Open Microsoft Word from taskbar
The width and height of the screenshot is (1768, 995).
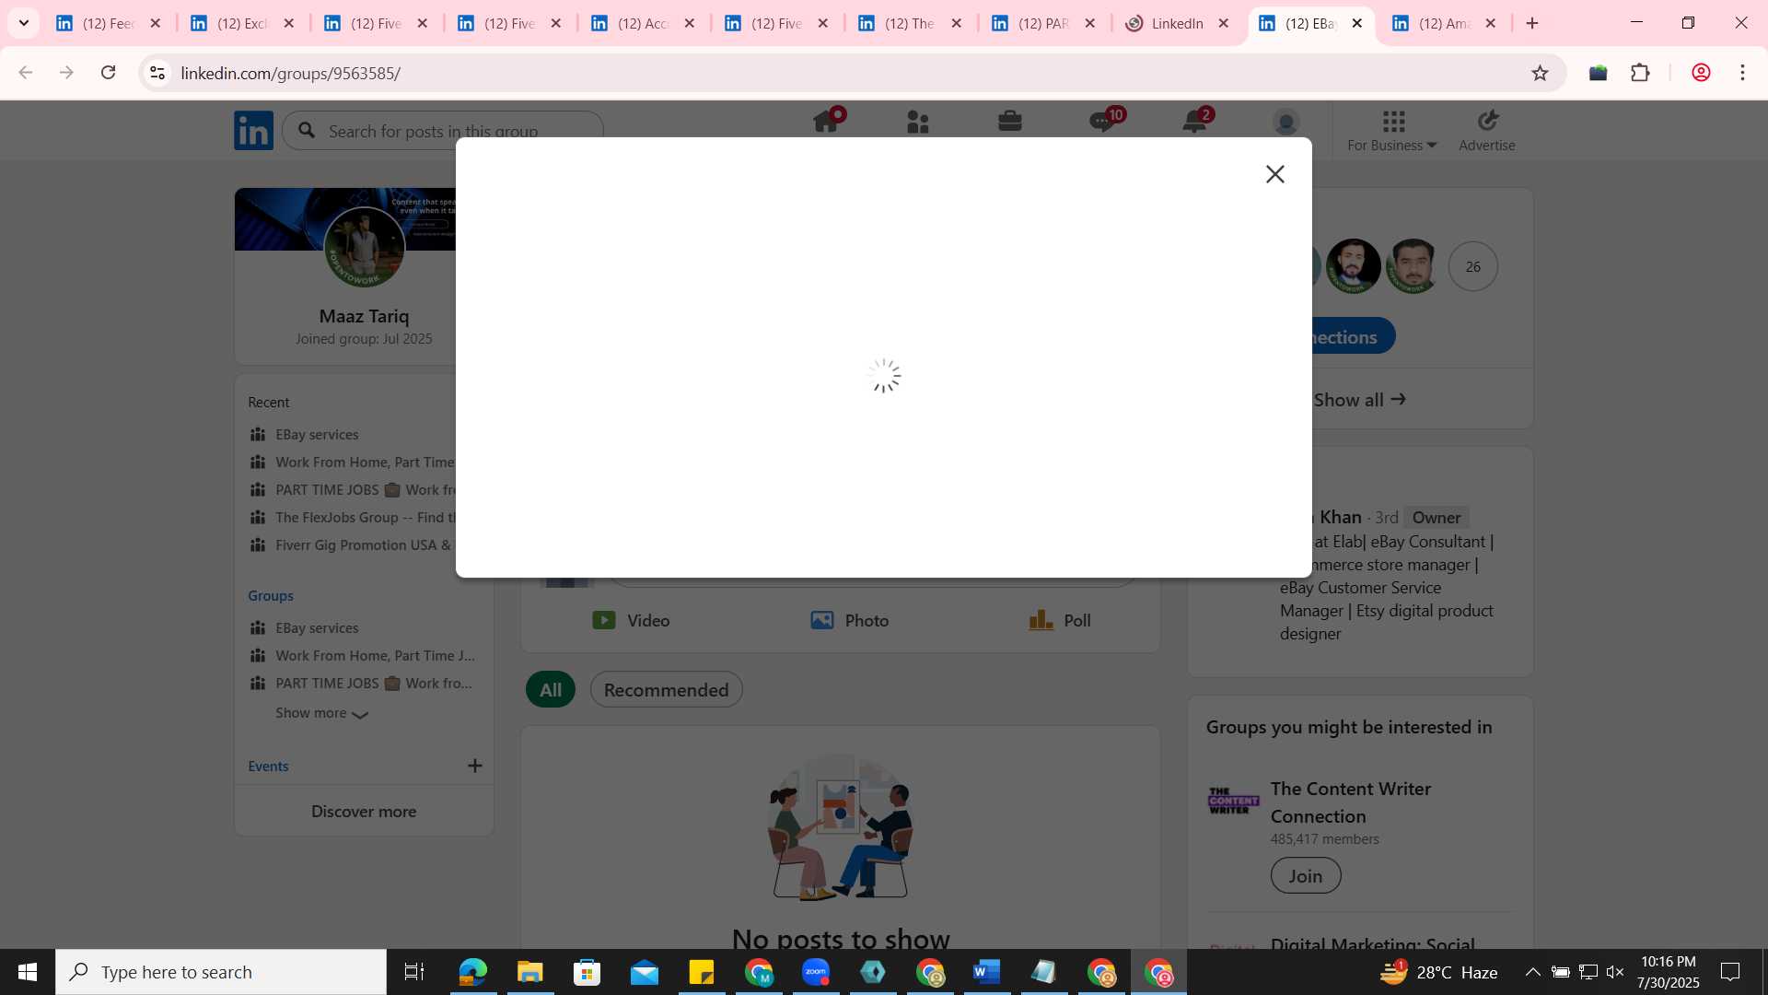coord(986,972)
